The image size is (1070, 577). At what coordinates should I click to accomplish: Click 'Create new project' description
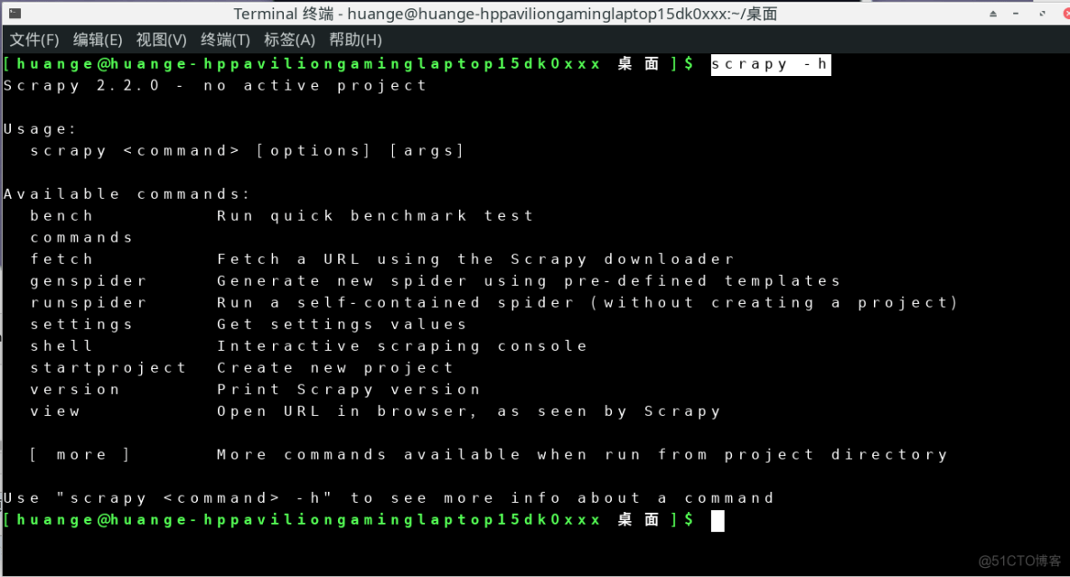click(335, 368)
